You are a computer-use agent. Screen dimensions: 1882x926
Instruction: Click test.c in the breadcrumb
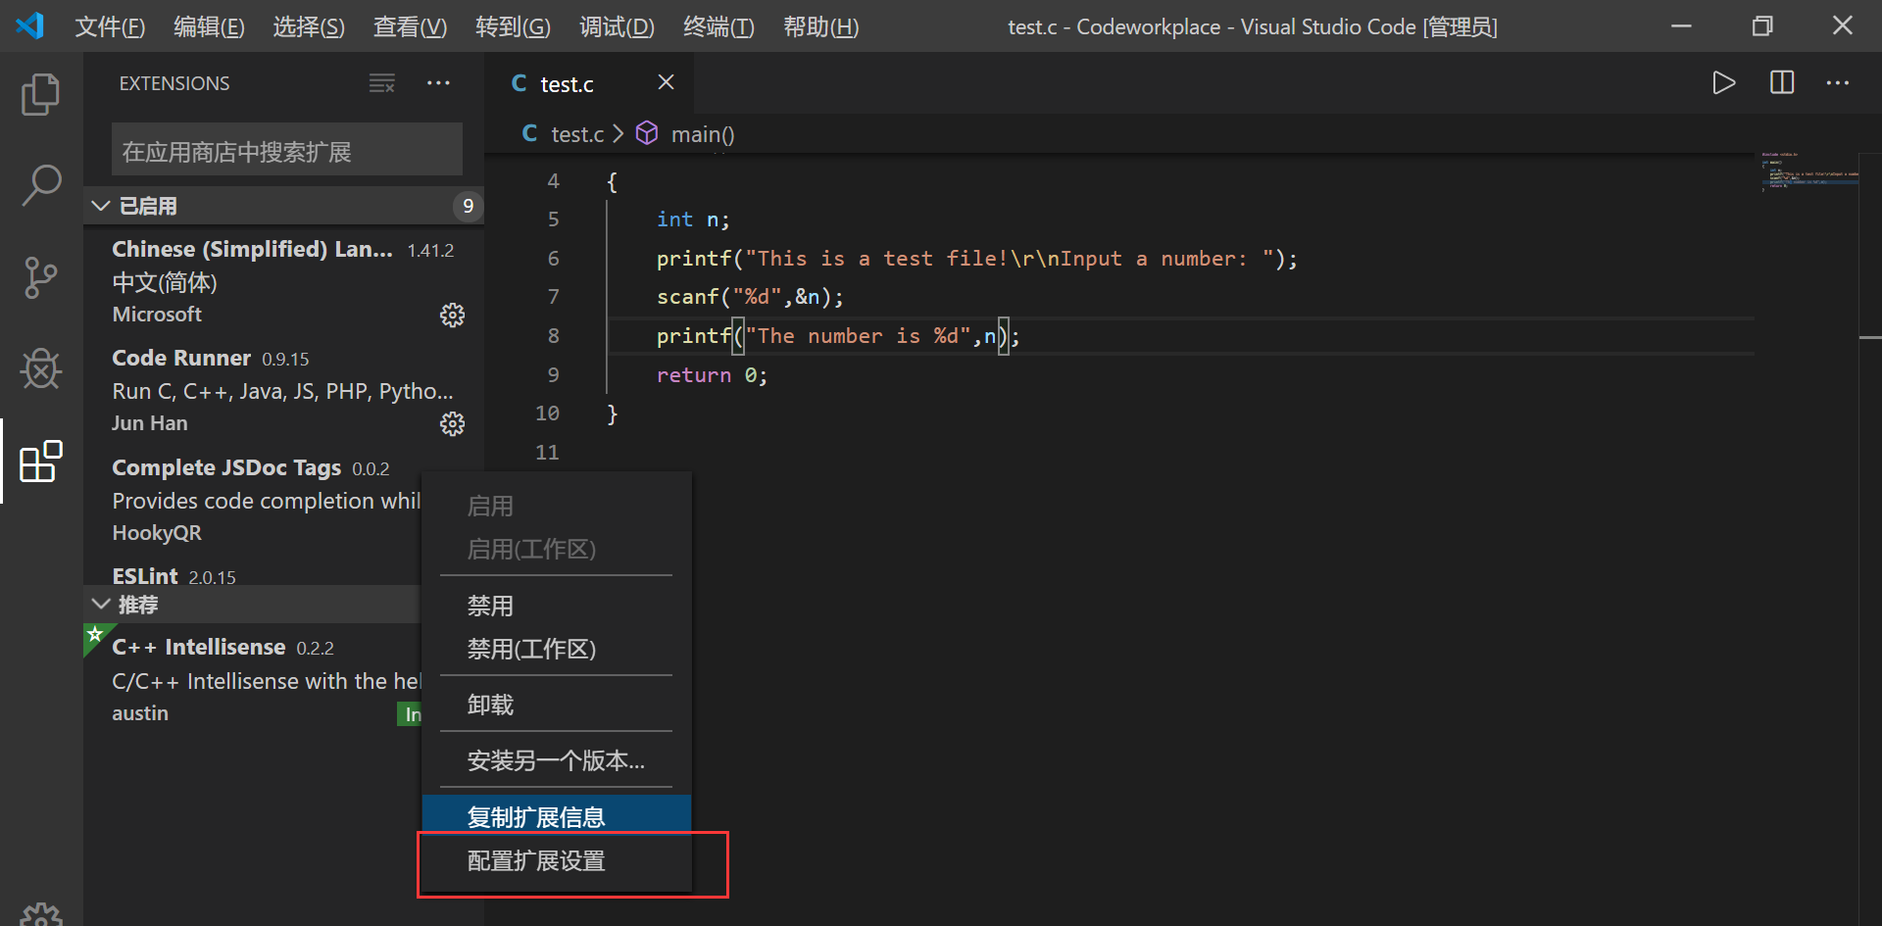[577, 134]
